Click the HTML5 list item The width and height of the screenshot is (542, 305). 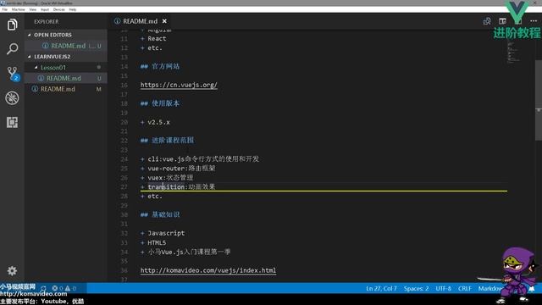(x=153, y=243)
